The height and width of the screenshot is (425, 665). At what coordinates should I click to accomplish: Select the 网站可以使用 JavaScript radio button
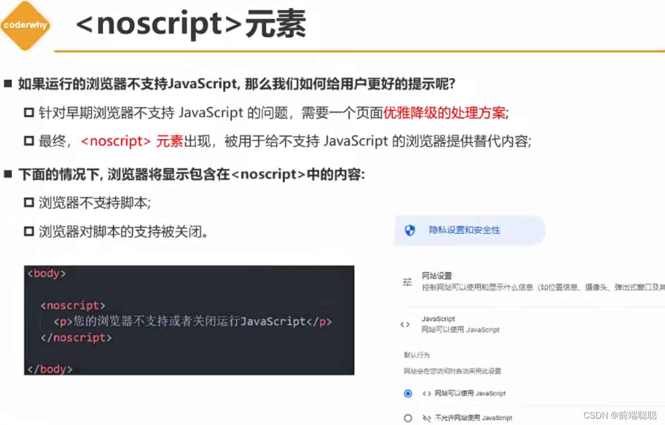(x=407, y=393)
